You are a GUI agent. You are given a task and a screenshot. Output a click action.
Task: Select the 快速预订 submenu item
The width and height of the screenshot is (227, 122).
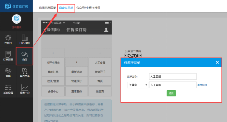tap(77, 81)
